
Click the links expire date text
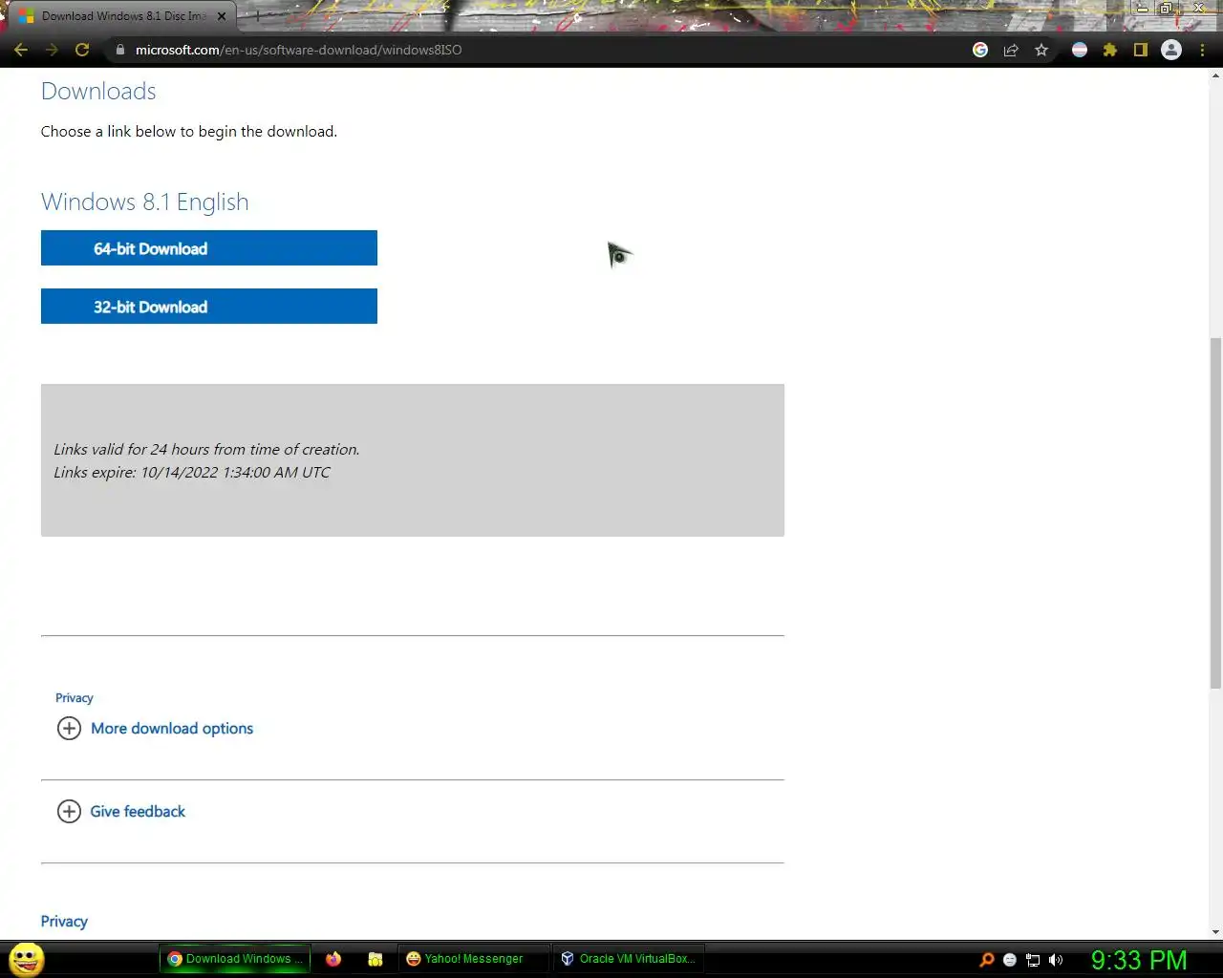tap(192, 473)
